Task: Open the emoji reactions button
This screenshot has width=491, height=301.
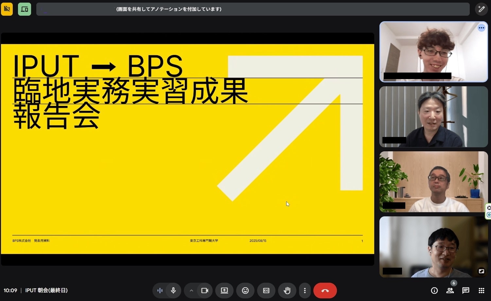Action: click(245, 291)
